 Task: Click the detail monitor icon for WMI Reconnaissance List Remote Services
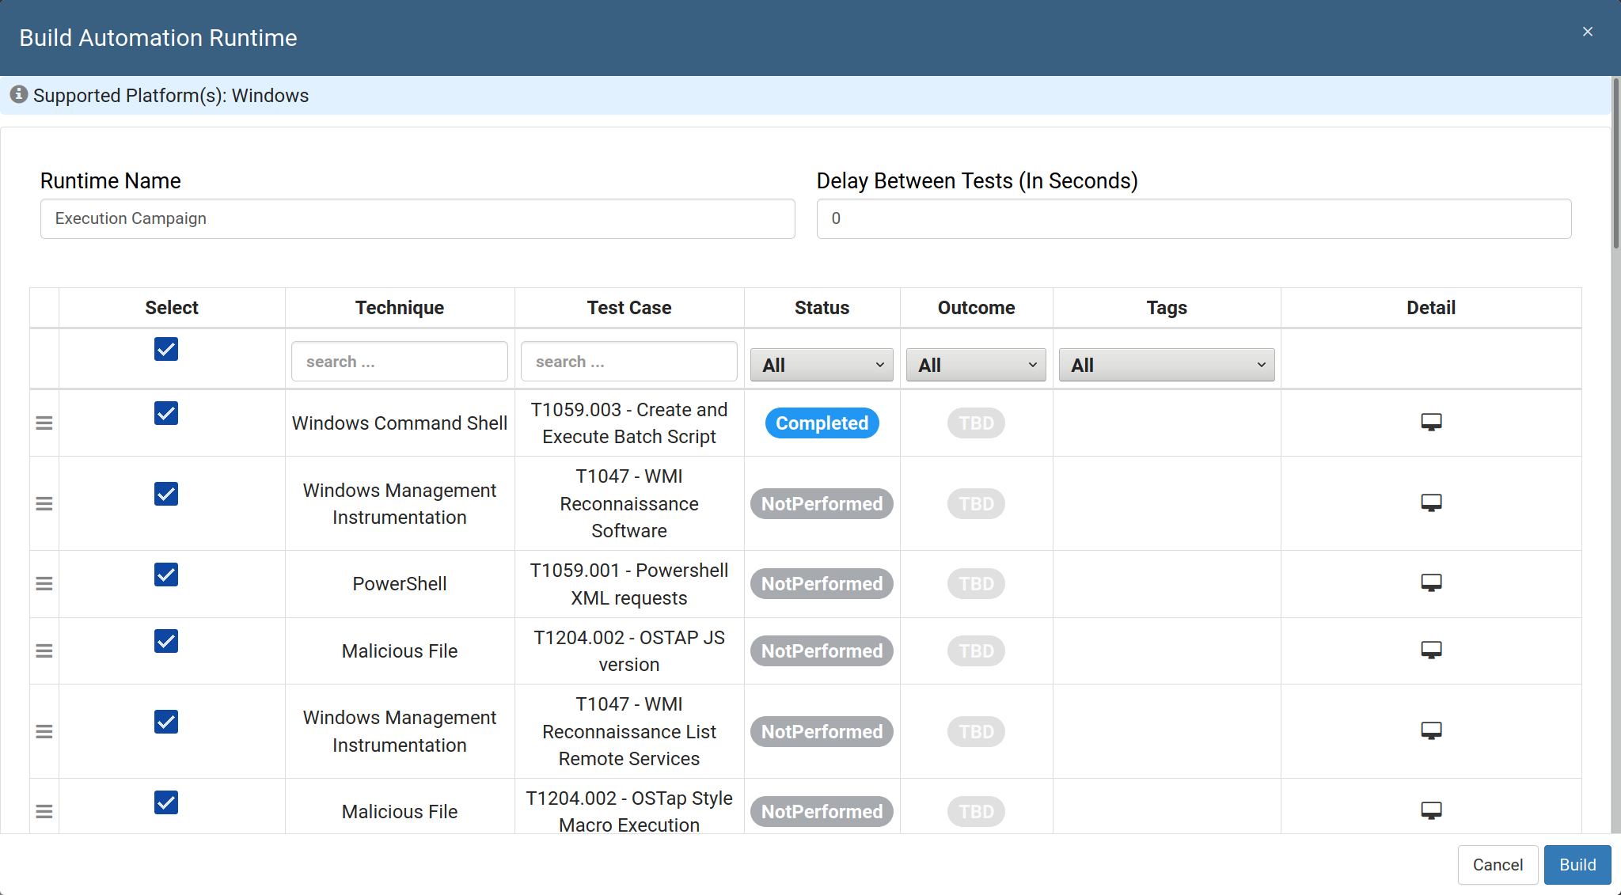point(1430,729)
